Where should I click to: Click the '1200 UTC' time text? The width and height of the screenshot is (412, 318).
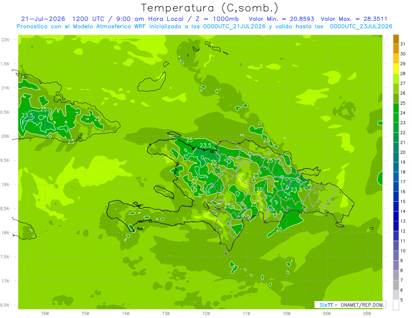tap(88, 19)
